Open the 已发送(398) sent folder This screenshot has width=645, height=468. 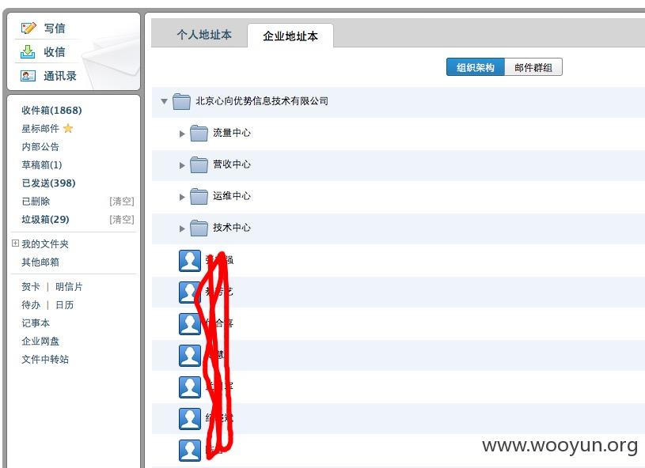(x=48, y=183)
